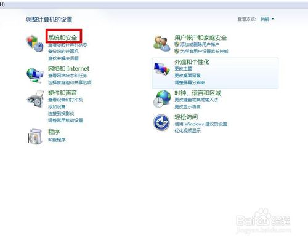The height and width of the screenshot is (241, 308).
Task: Open the 类别 view mode dropdown
Action: click(x=267, y=19)
